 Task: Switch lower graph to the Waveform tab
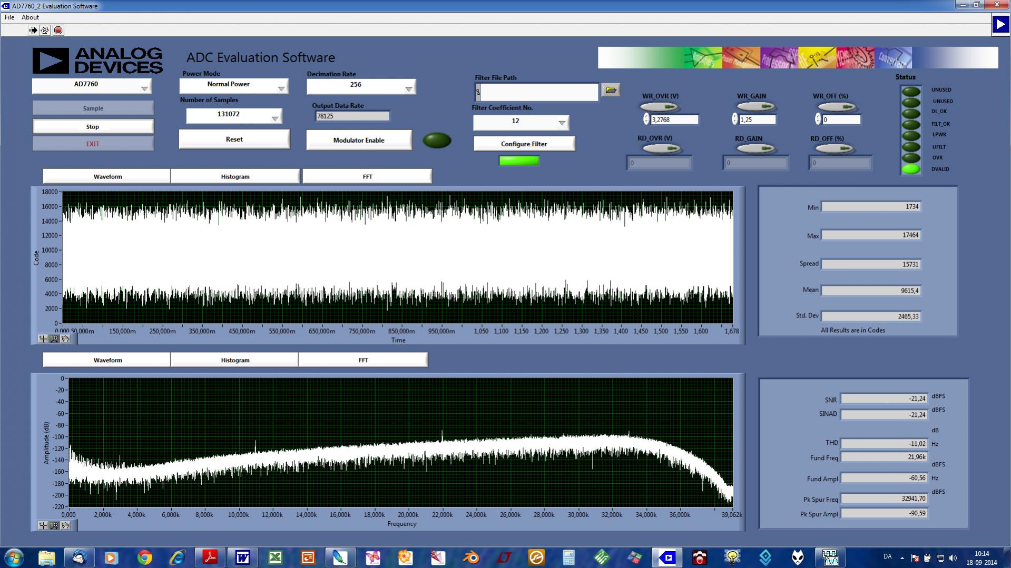coord(107,360)
